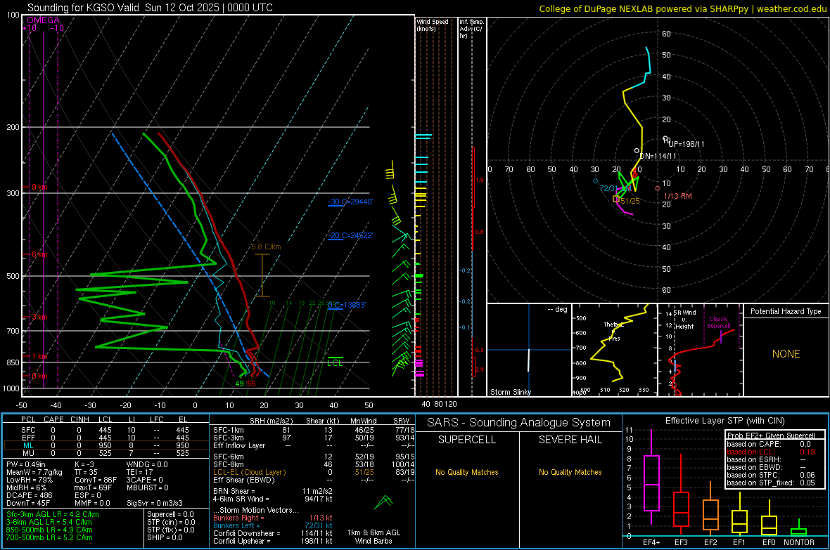The height and width of the screenshot is (550, 830).
Task: Click the Storm Slinky panel
Action: coord(529,350)
